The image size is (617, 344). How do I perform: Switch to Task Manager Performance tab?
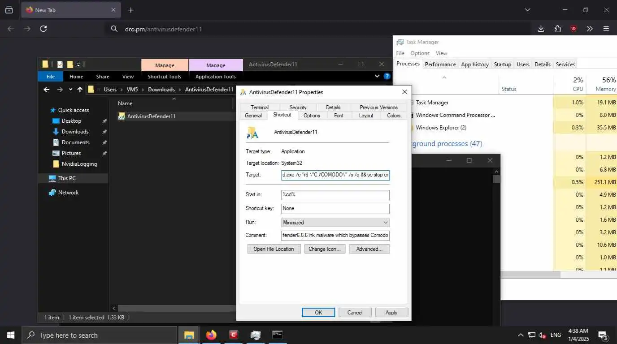pyautogui.click(x=440, y=64)
